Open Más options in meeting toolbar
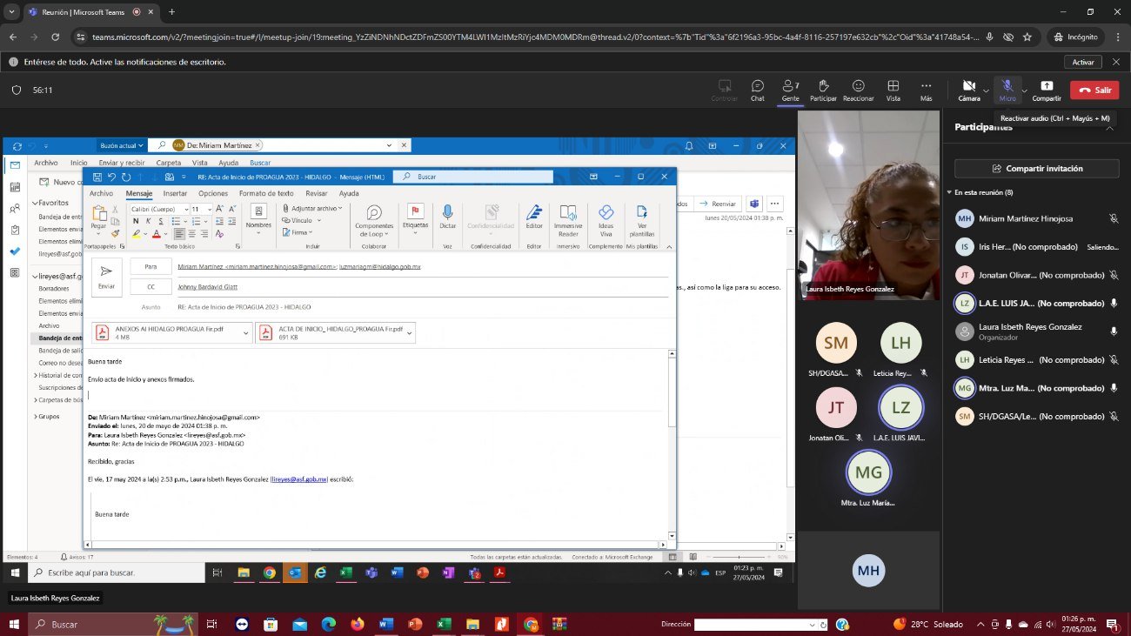 [926, 90]
